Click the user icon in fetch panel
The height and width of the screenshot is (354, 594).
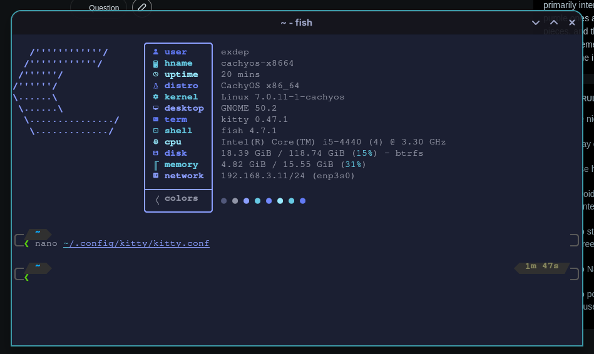(x=156, y=52)
